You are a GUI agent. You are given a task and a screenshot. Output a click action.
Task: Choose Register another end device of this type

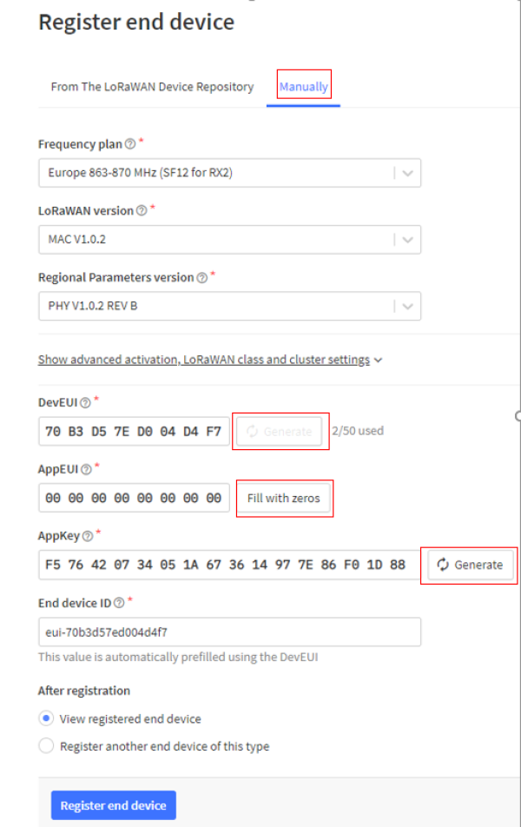[x=45, y=746]
